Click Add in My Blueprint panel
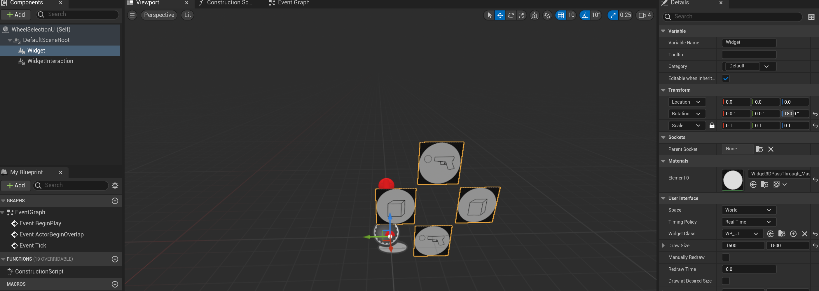The width and height of the screenshot is (819, 291). 16,185
